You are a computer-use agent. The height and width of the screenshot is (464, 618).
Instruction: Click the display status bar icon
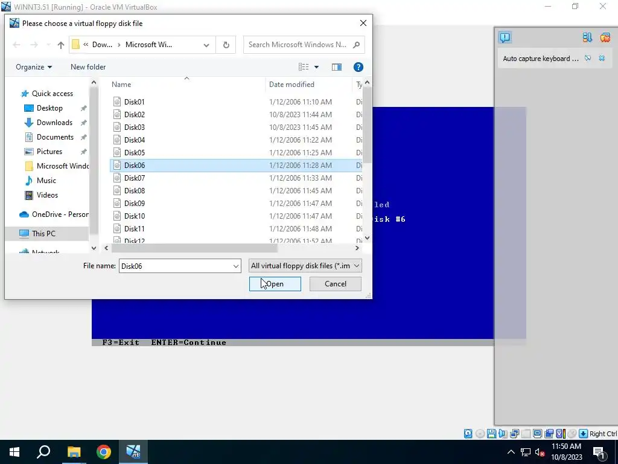(537, 434)
